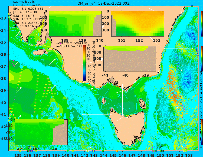
Task: Click the title OM_an_v4 12-Dec-2022 00Z
Action: pyautogui.click(x=103, y=3)
